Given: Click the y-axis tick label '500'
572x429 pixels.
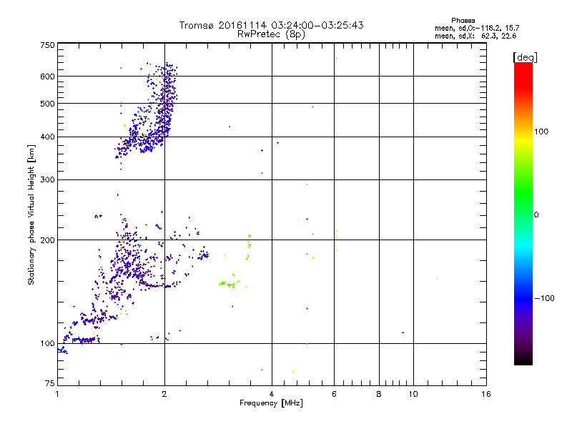Looking at the screenshot, I should coord(47,104).
